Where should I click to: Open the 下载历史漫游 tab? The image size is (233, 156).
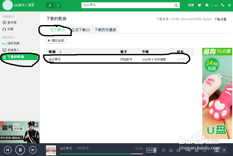point(105,29)
